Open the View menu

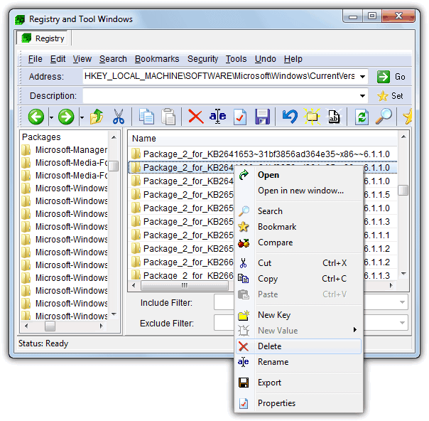coord(82,59)
